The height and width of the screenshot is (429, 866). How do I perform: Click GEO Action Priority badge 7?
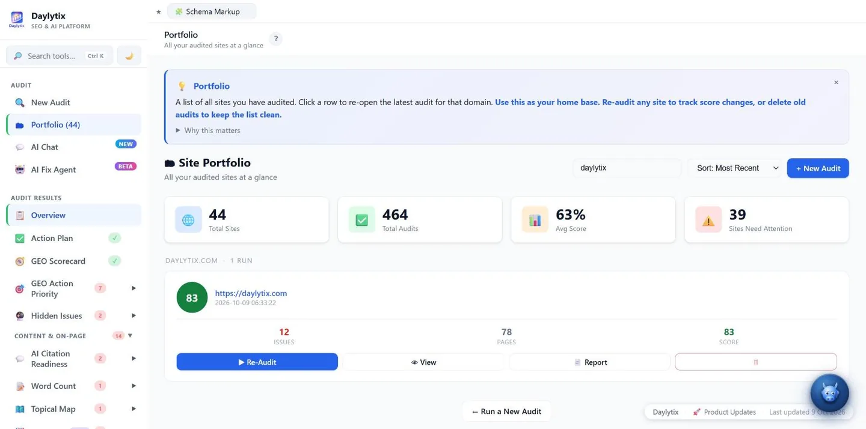pos(100,288)
